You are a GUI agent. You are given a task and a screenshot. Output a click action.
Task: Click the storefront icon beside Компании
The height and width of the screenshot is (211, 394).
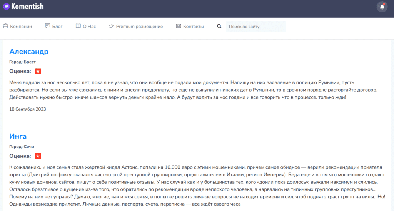point(5,26)
